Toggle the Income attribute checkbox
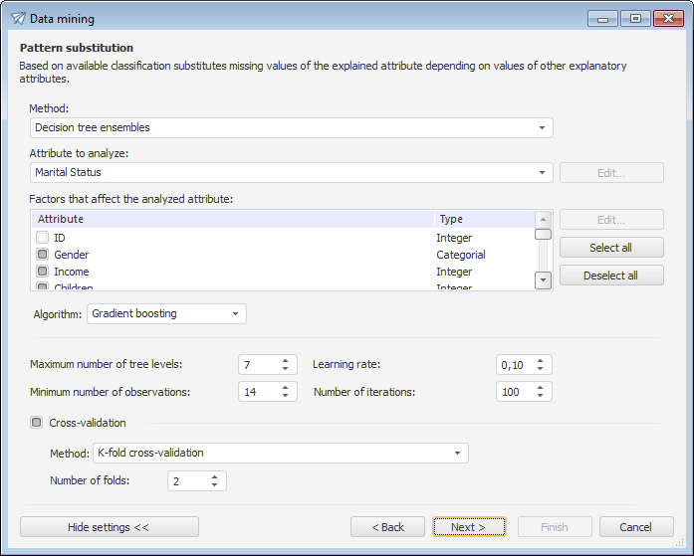This screenshot has width=694, height=556. (x=43, y=272)
